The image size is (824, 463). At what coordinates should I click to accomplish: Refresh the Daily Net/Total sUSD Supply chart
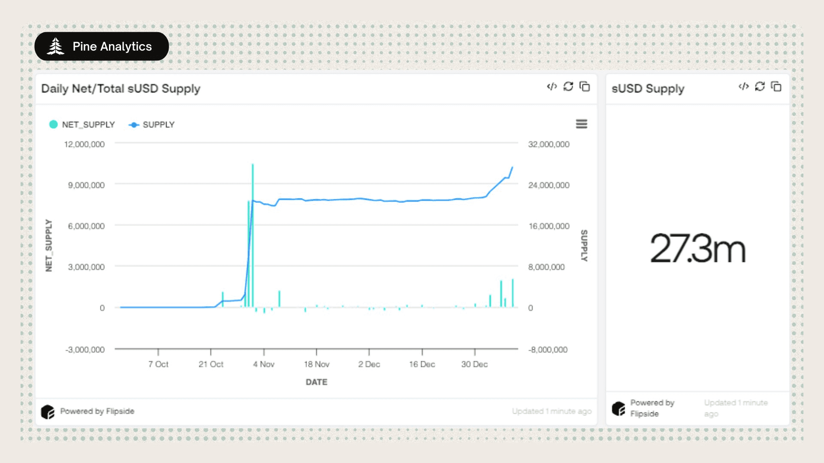568,87
